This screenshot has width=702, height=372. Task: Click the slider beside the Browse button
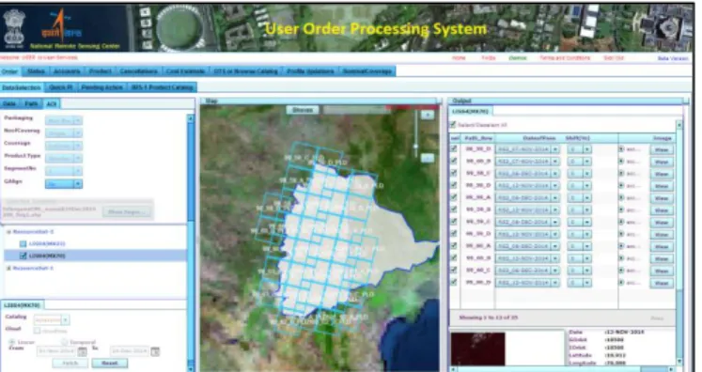[356, 110]
